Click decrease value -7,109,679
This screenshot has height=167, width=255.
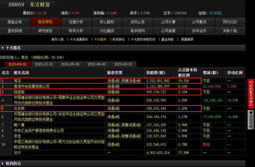click(212, 117)
